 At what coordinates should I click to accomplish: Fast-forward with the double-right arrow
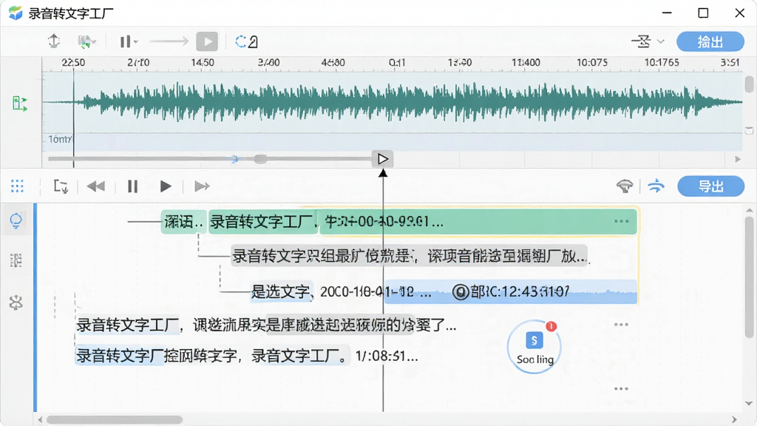pos(202,186)
